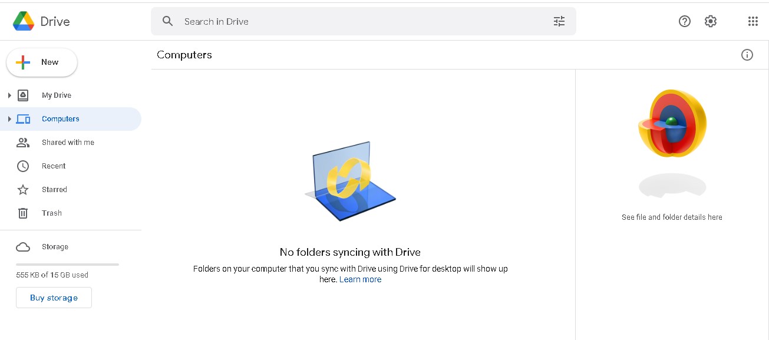This screenshot has height=340, width=769.
Task: Expand the Computers tree item
Action: pos(9,118)
